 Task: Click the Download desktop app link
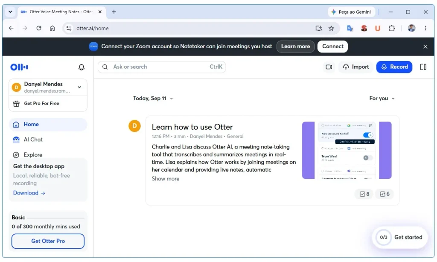pos(29,193)
